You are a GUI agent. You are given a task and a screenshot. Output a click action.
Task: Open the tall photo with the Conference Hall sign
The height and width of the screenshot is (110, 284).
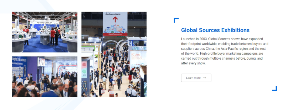(114, 54)
